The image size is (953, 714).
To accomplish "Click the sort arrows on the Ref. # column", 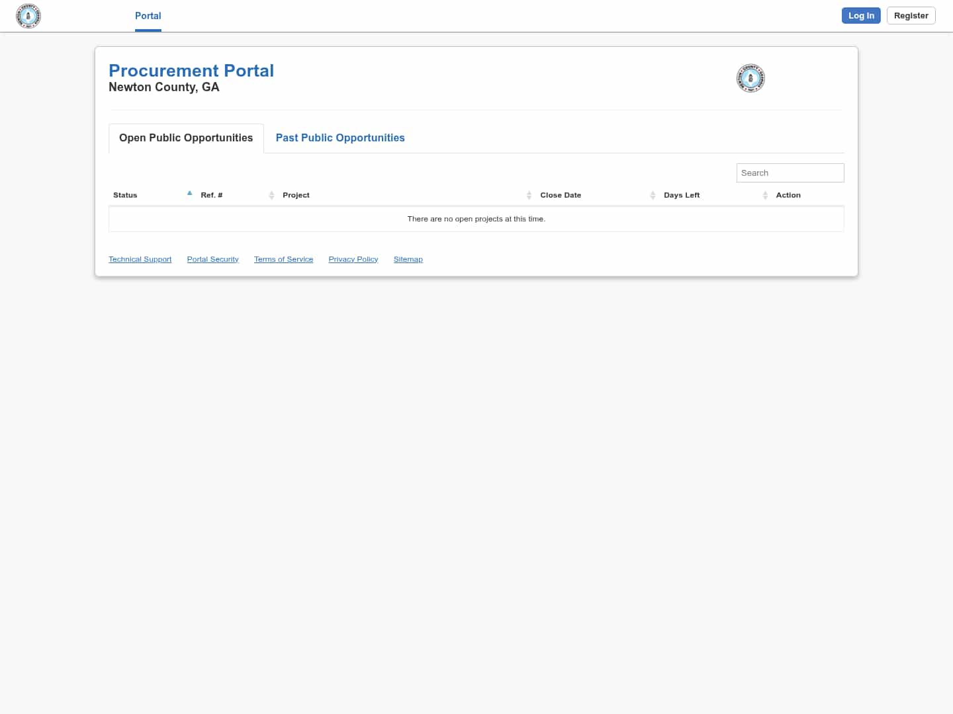I will 271,195.
